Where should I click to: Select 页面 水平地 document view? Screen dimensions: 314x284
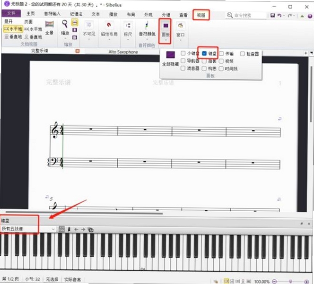(x=33, y=29)
